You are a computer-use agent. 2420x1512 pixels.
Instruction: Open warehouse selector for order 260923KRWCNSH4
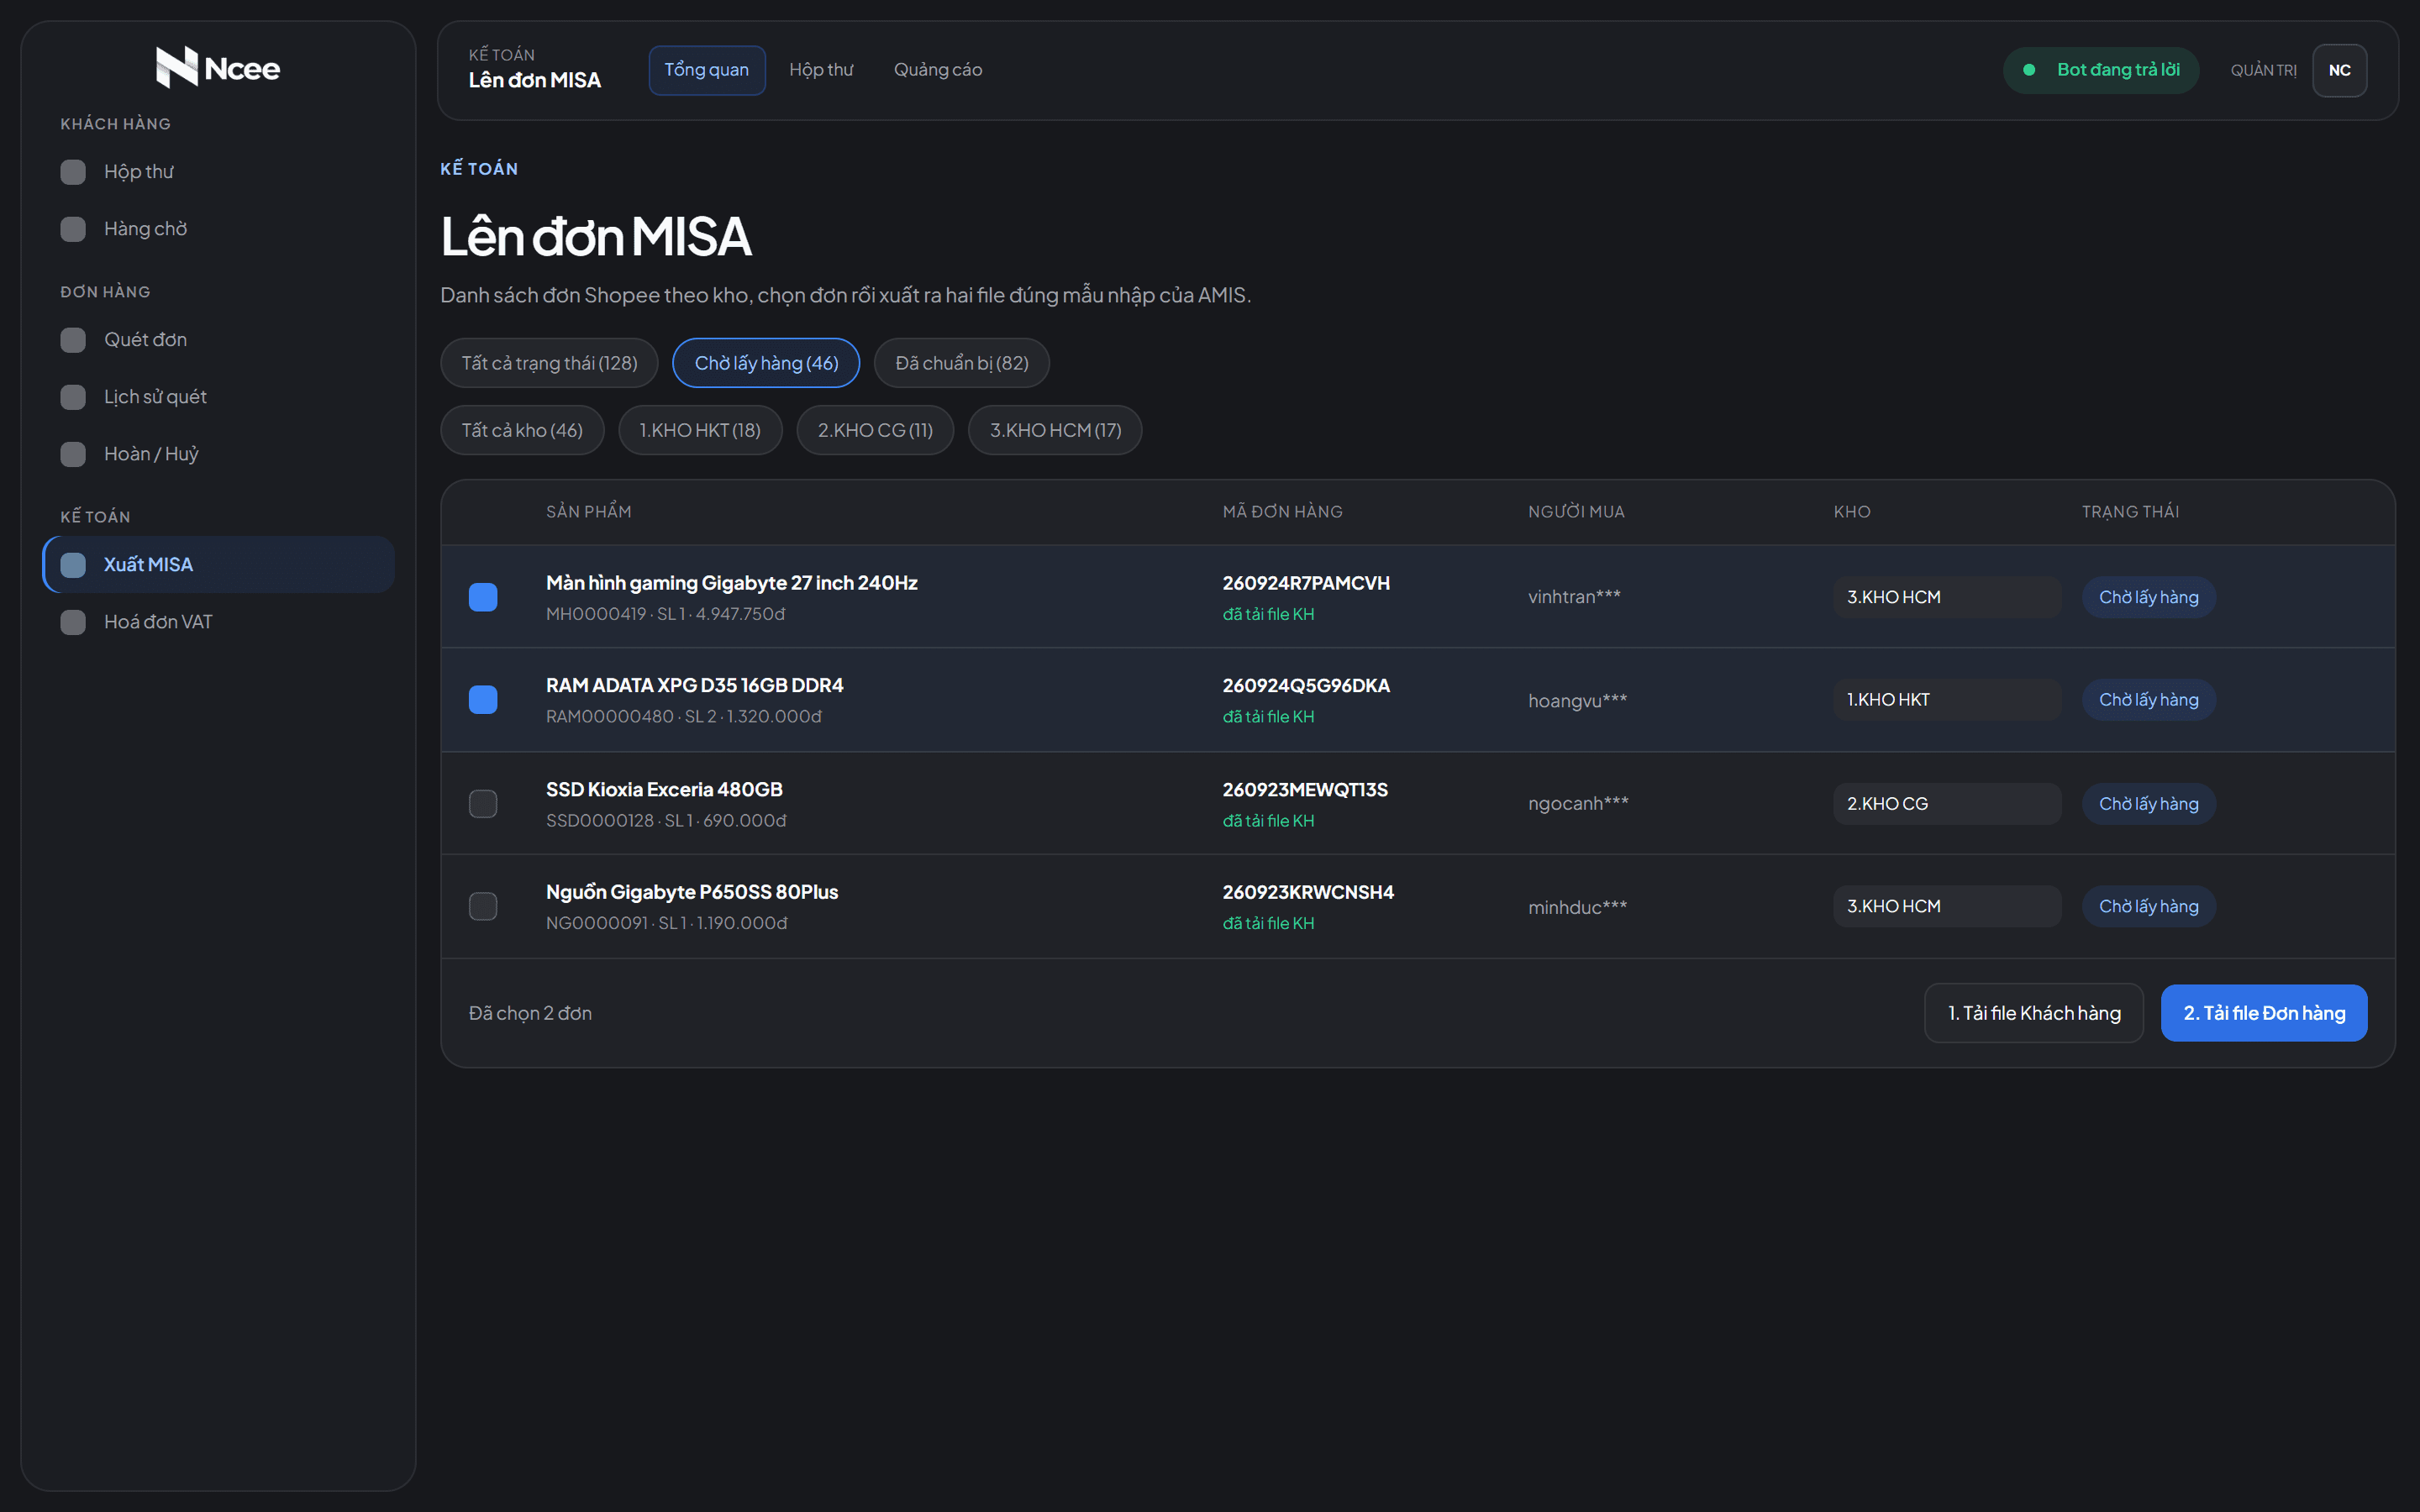coord(1946,906)
